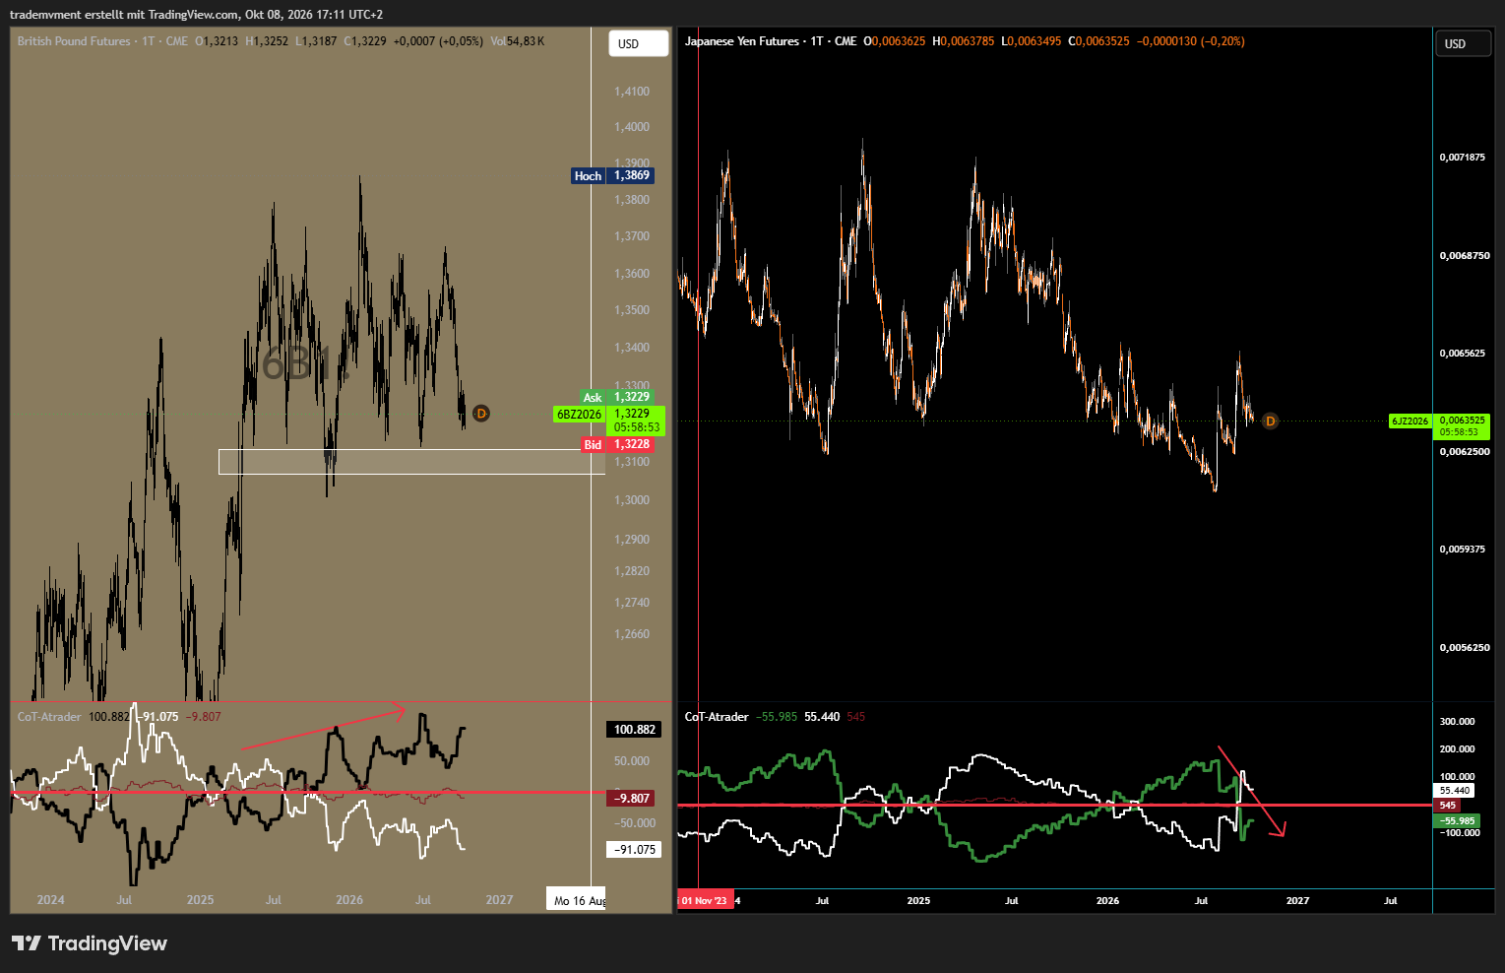Click the 1,2660 price axis label

(x=632, y=634)
